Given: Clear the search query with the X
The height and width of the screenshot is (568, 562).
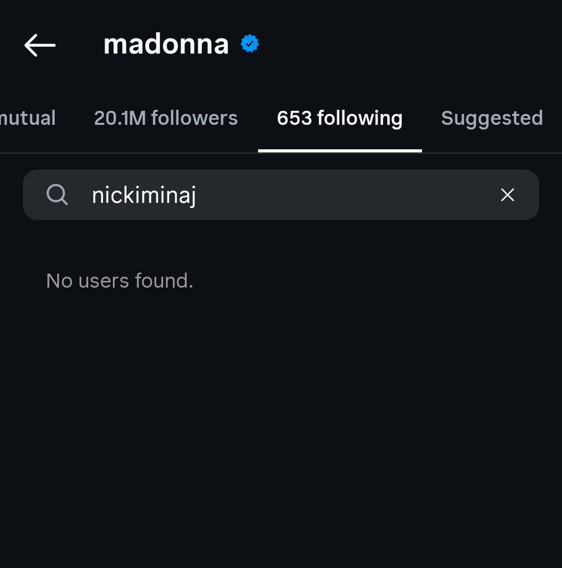Looking at the screenshot, I should tap(507, 195).
